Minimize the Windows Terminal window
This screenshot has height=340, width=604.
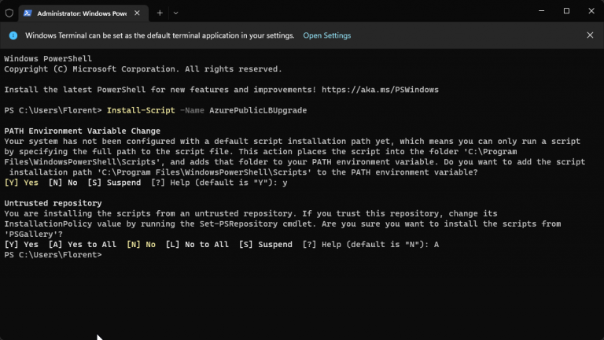click(541, 11)
